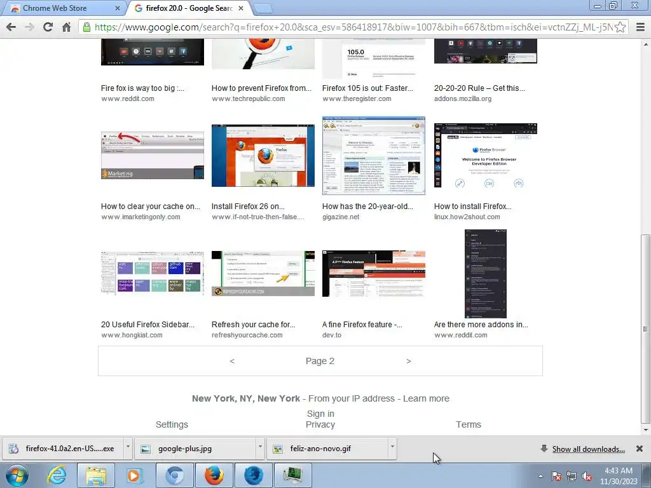Screen dimensions: 651x488
Task: Click 'How has the 20-year-old...' title
Action: [x=367, y=207]
